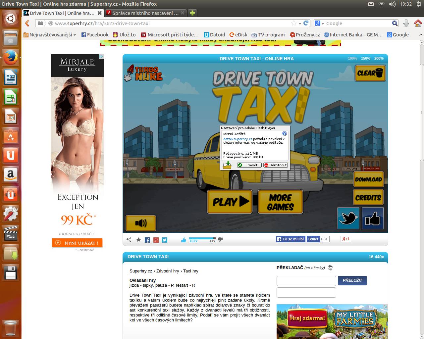Open Flash settings help question icon
The height and width of the screenshot is (339, 424).
click(285, 133)
